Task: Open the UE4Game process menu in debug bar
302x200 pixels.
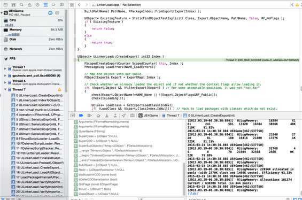Action: (148, 116)
